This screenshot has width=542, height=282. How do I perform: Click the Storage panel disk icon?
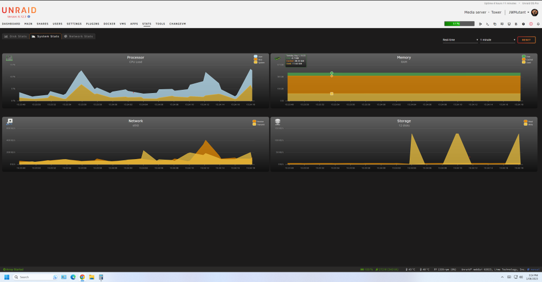click(278, 121)
